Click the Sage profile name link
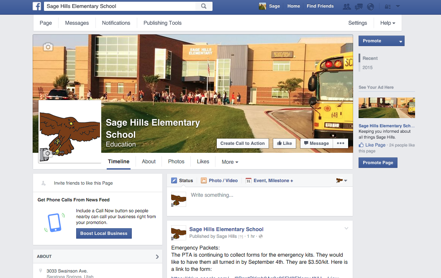The width and height of the screenshot is (441, 278). 274,6
